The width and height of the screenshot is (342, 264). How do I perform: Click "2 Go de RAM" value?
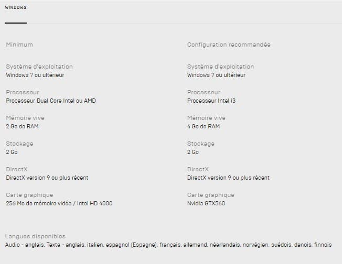pos(22,127)
